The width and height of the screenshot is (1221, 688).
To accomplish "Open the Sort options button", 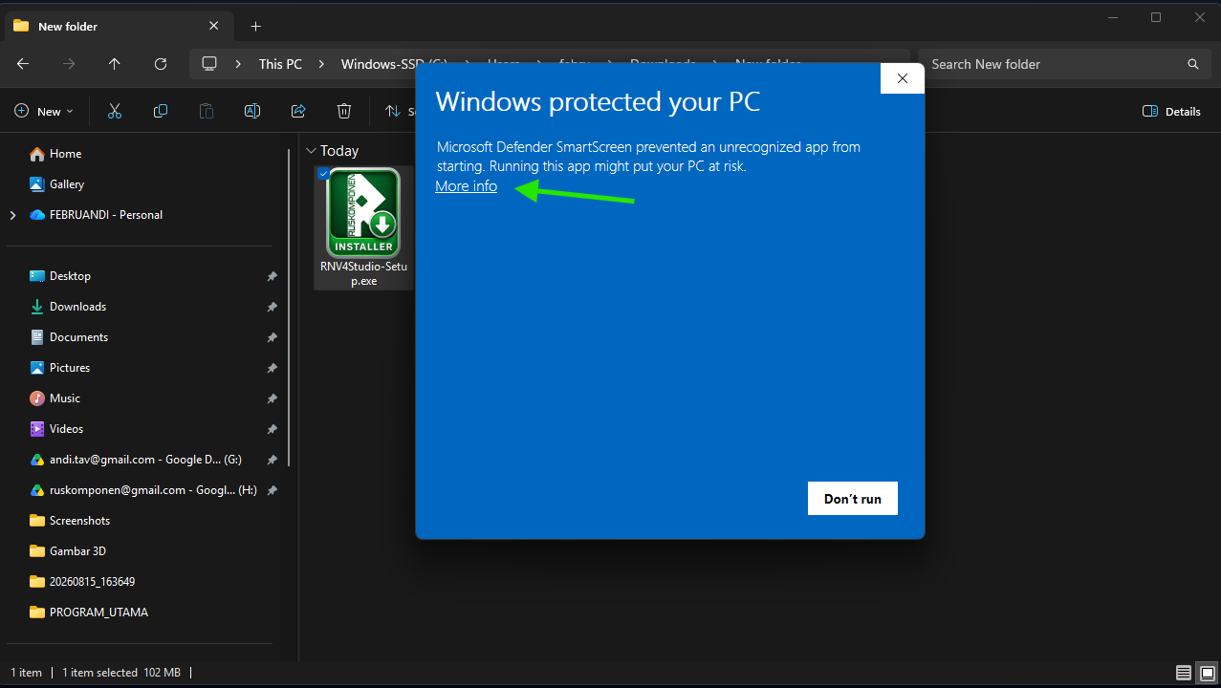I will click(x=399, y=112).
